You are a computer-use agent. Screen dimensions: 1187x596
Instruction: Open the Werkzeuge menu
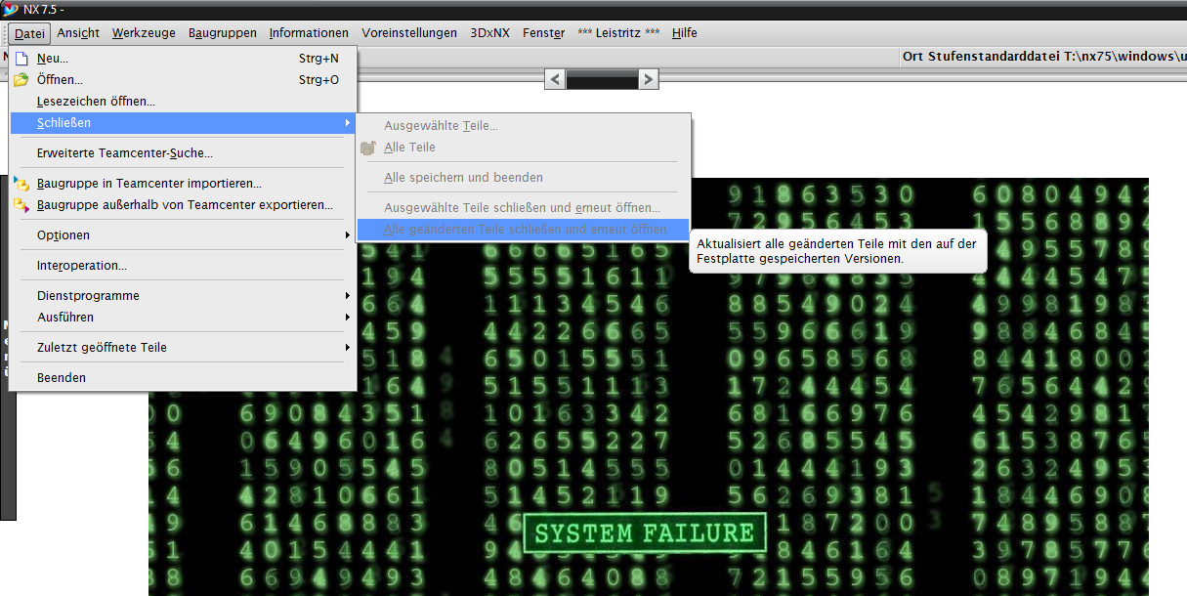coord(144,33)
